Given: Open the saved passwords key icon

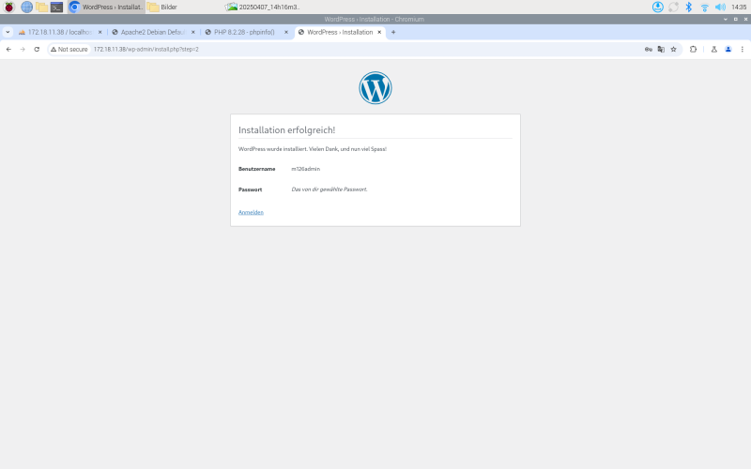Looking at the screenshot, I should point(649,50).
